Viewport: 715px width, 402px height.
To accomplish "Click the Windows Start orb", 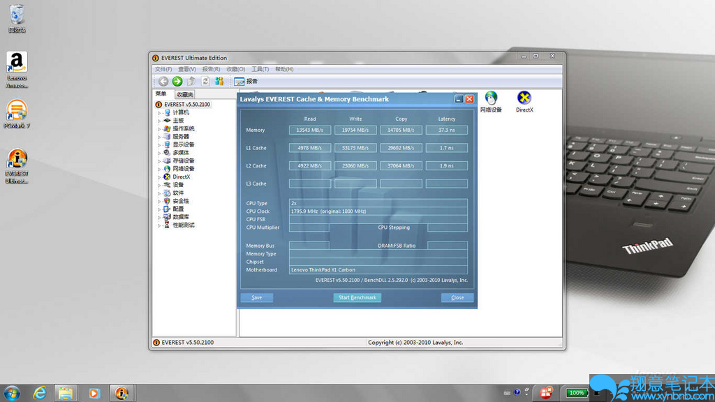I will pos(13,393).
